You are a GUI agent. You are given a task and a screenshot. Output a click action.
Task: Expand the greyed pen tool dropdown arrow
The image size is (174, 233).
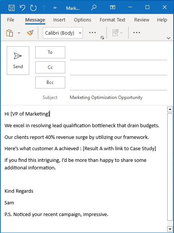point(121,33)
